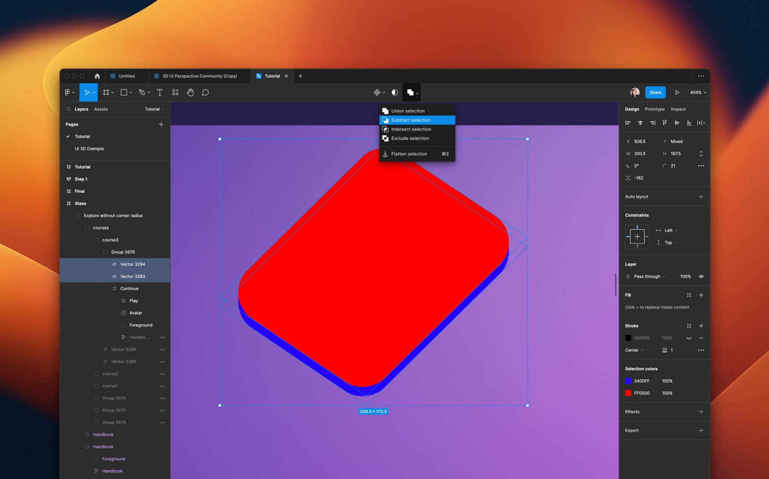Viewport: 769px width, 479px height.
Task: Click the Present play icon
Action: (x=678, y=92)
